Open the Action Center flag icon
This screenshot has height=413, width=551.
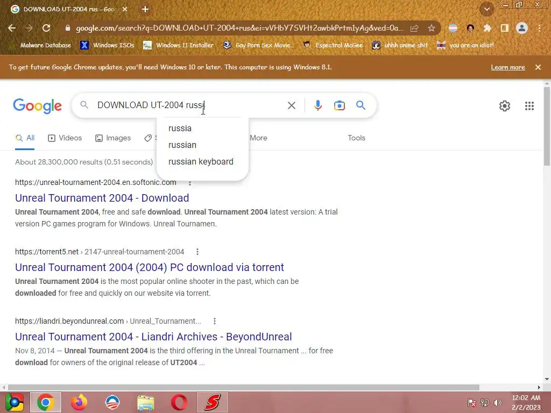[x=471, y=402]
